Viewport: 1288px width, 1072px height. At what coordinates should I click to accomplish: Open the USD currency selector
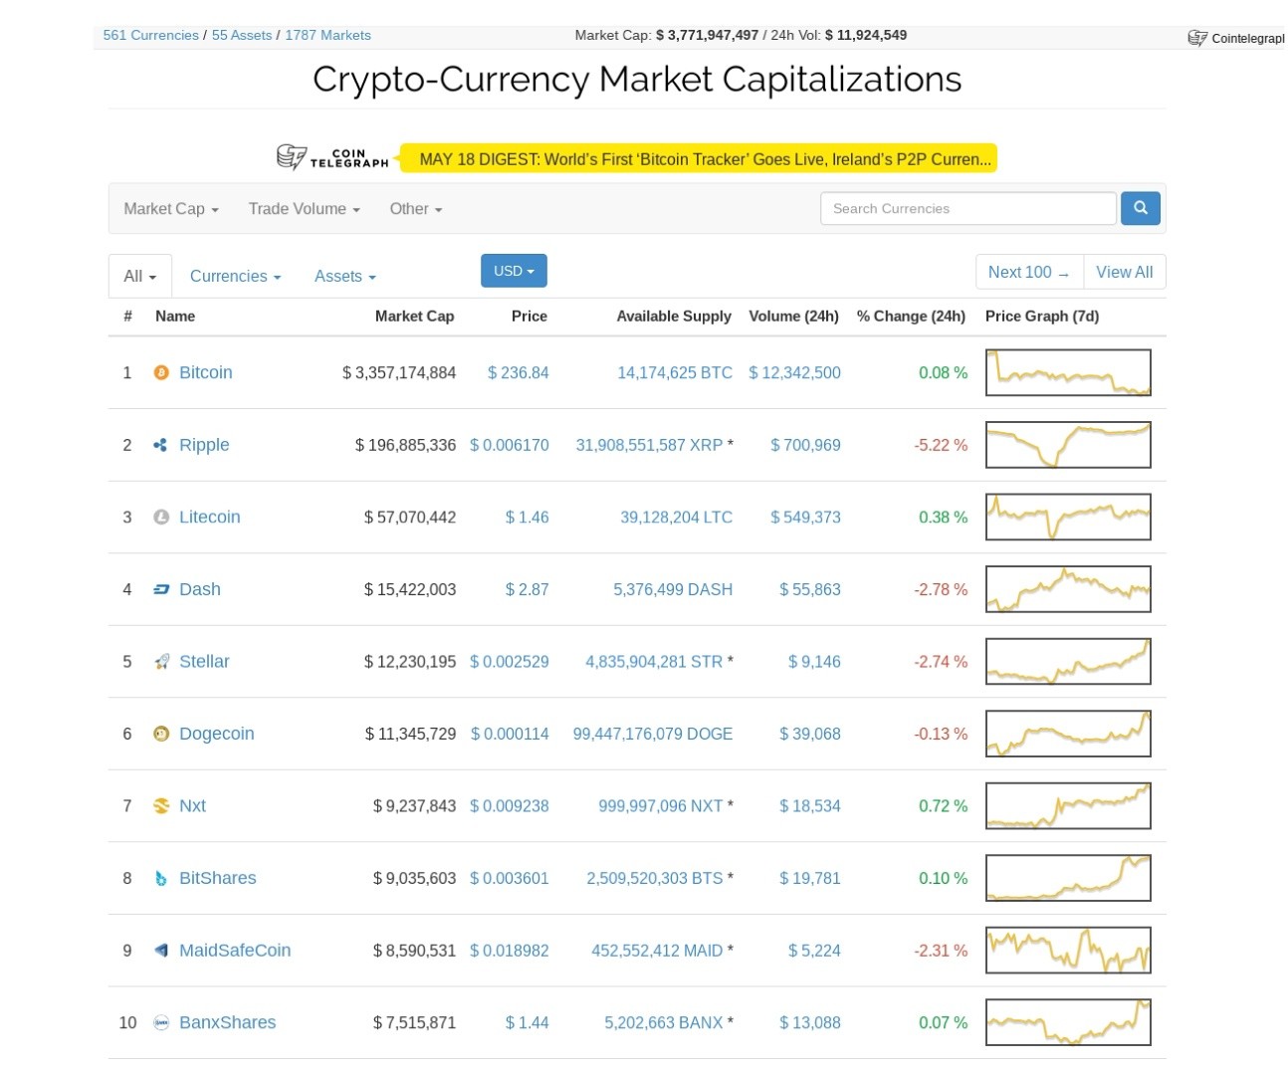pos(514,271)
